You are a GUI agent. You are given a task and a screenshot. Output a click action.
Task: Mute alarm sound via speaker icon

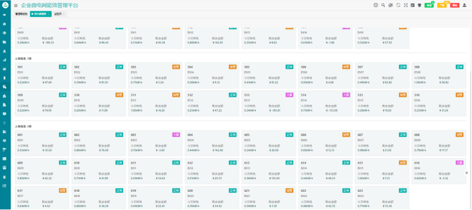click(391, 5)
